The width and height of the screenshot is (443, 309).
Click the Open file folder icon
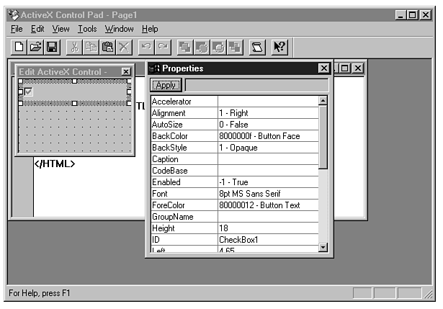(35, 48)
